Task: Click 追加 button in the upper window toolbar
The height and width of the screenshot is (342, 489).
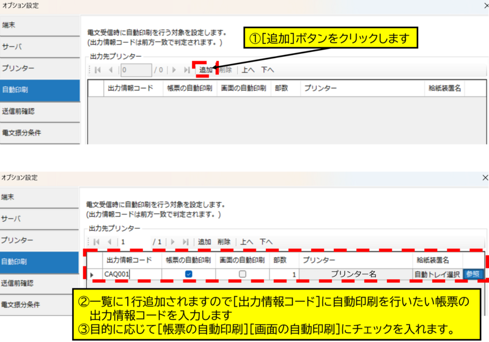Action: point(205,70)
